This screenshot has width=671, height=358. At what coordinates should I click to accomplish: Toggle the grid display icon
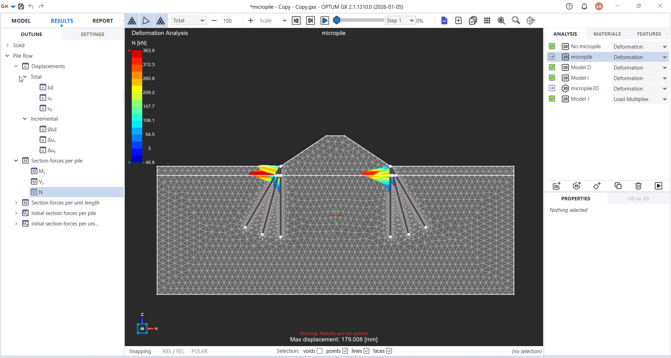pyautogui.click(x=487, y=21)
